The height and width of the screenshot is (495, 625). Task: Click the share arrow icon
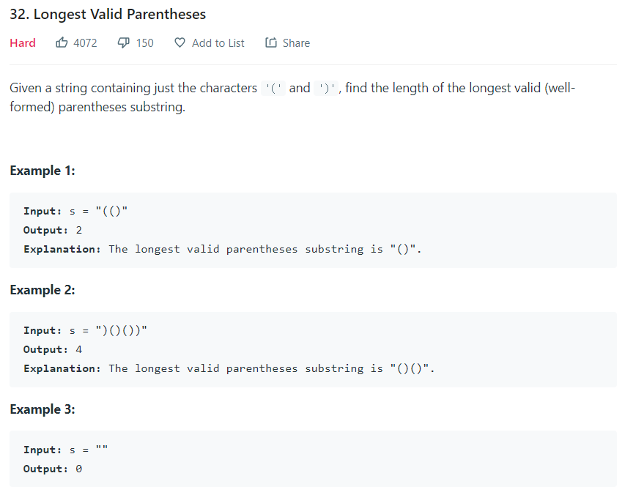coord(271,42)
